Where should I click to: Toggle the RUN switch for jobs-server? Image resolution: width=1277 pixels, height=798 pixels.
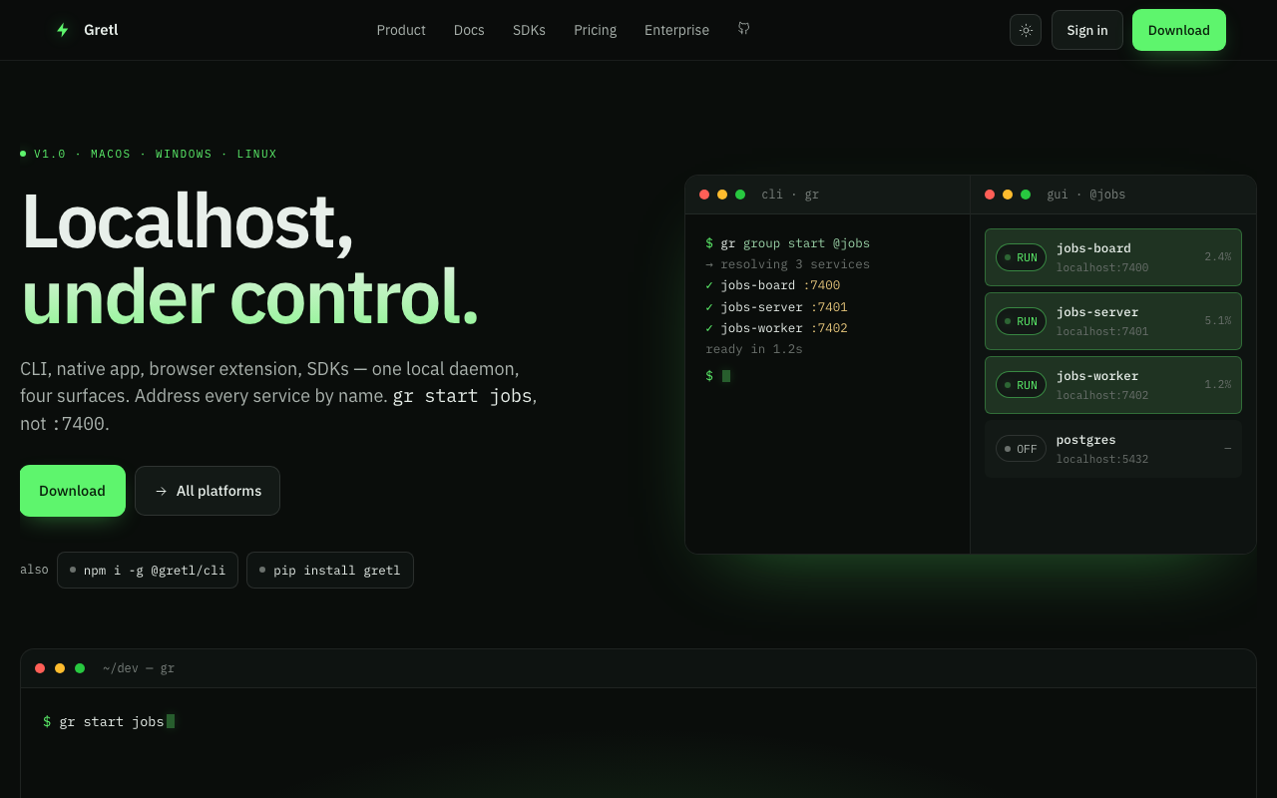coord(1021,321)
